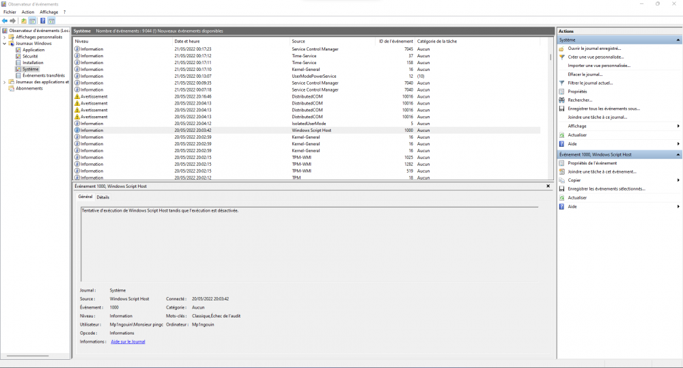Open the Affichage menu in menu bar
This screenshot has height=368, width=683.
pos(48,12)
